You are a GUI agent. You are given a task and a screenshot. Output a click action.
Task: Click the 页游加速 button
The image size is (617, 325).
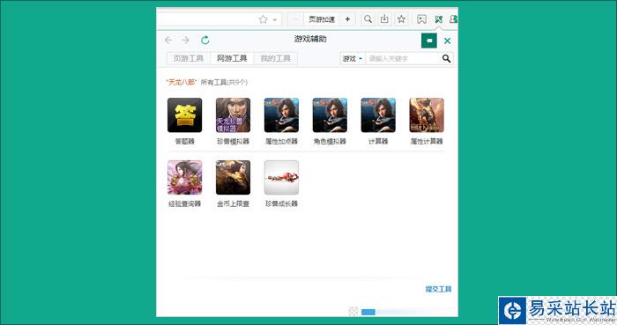point(321,18)
